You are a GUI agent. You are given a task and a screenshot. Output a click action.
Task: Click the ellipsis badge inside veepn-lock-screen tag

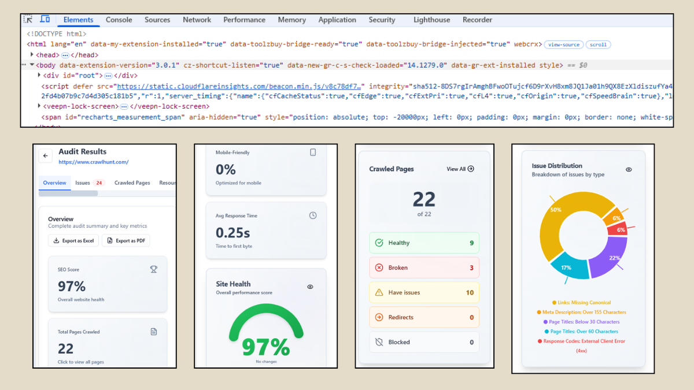pos(124,107)
